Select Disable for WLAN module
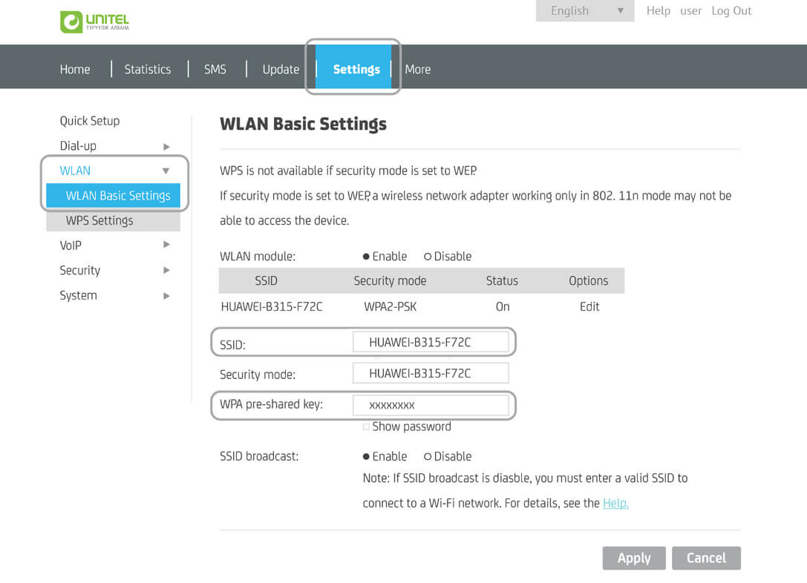The width and height of the screenshot is (807, 583). (x=428, y=257)
